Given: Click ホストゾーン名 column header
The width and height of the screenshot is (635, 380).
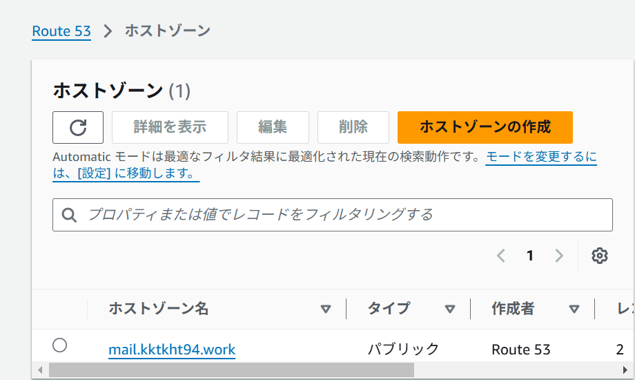Looking at the screenshot, I should coord(158,309).
